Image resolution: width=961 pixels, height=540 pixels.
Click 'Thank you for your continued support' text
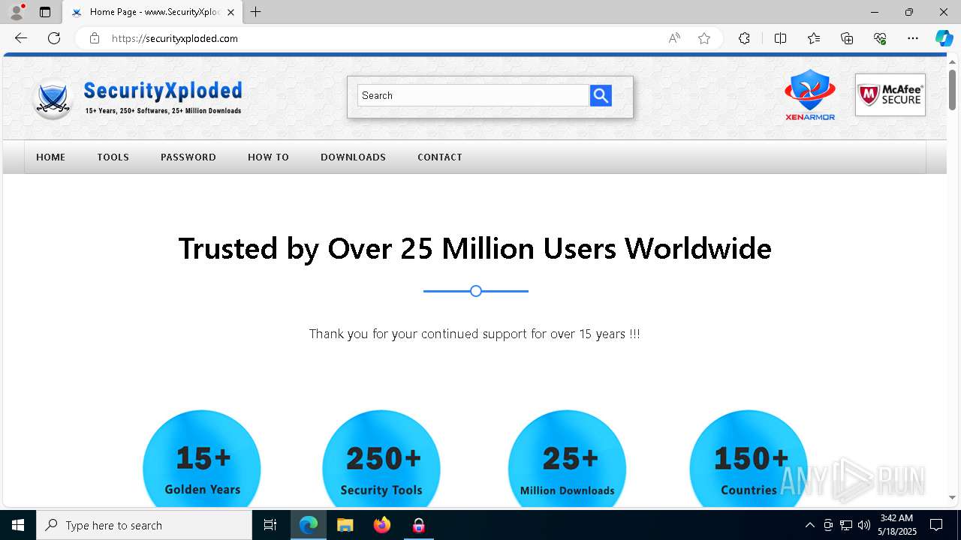tap(474, 334)
